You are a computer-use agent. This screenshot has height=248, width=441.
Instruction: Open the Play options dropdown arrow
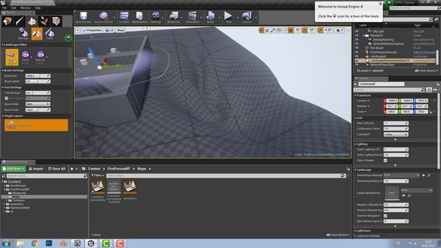[x=238, y=18]
